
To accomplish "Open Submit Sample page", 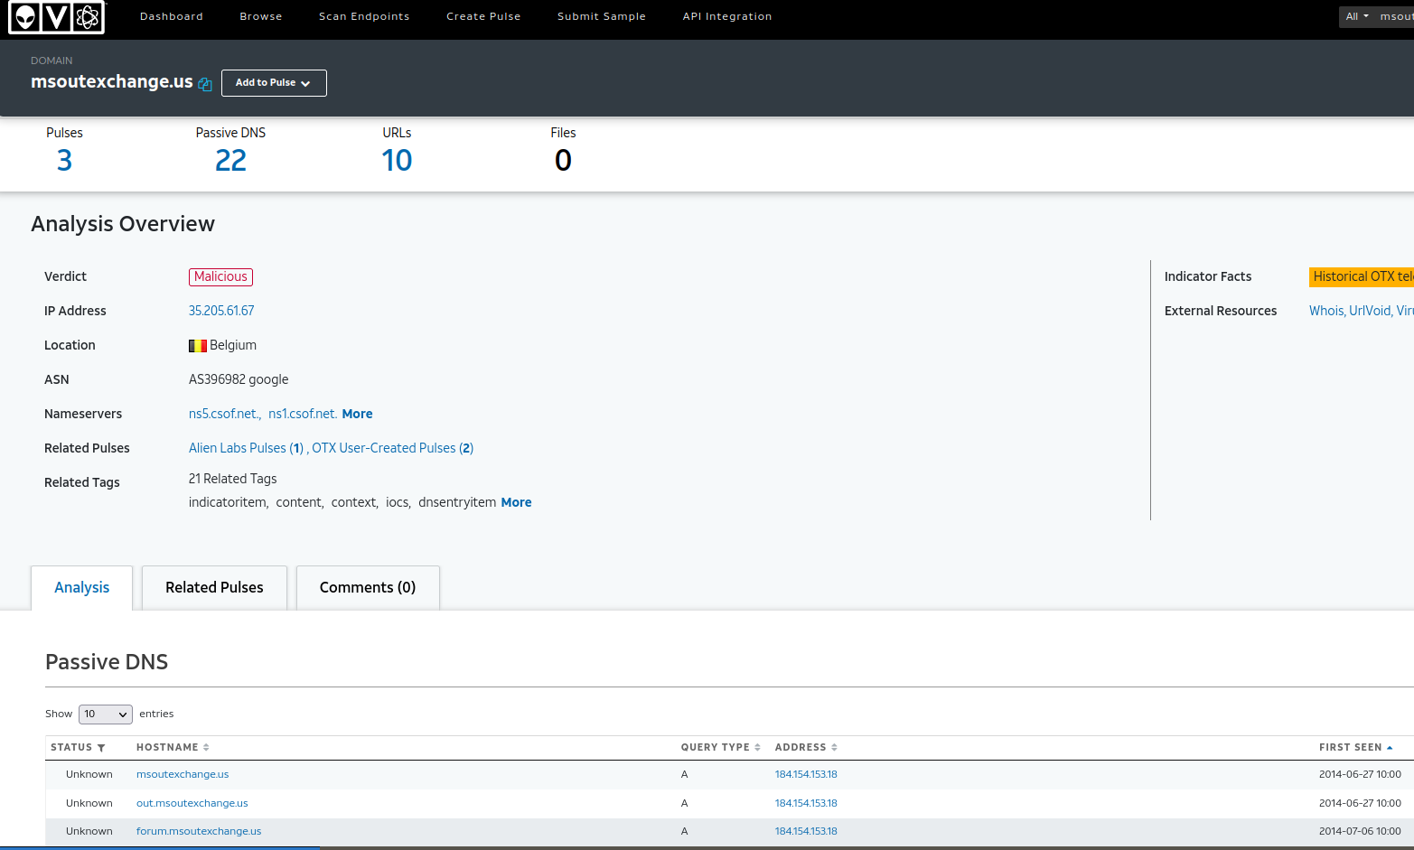I will pyautogui.click(x=602, y=16).
